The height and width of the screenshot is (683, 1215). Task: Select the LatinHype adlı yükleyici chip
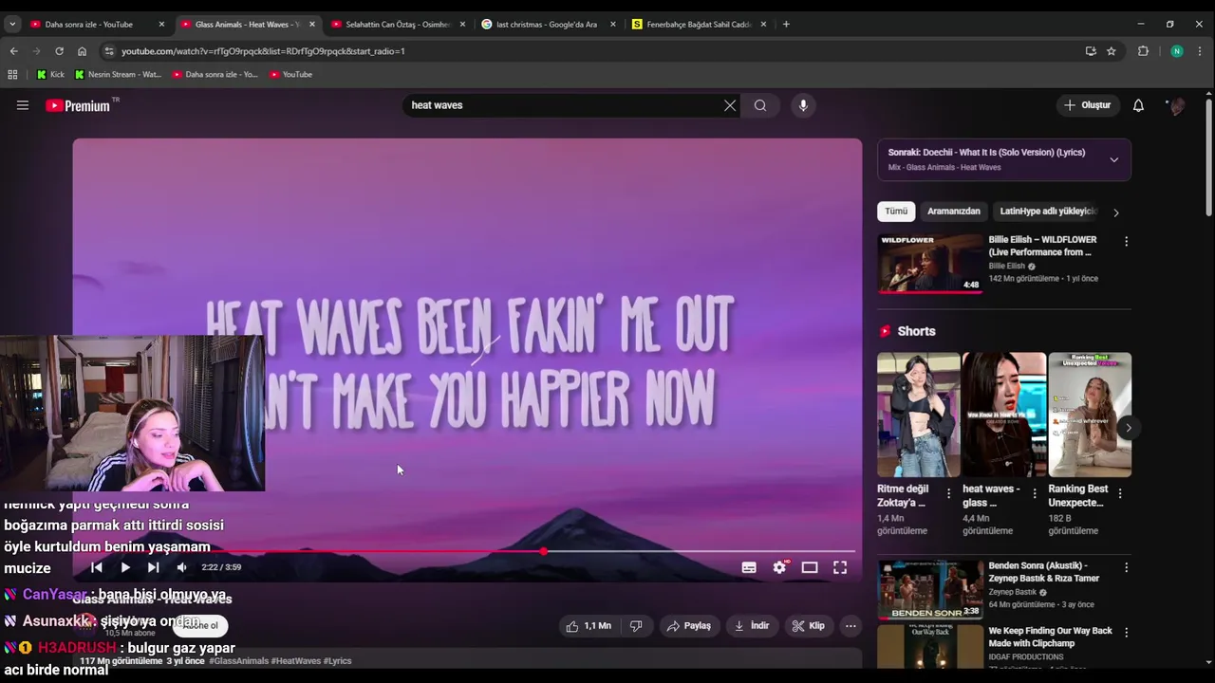[1048, 212]
